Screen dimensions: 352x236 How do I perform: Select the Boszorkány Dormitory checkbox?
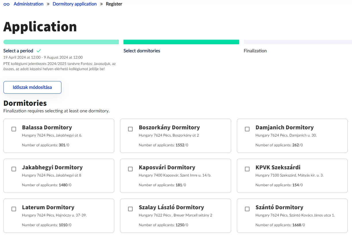pyautogui.click(x=130, y=129)
